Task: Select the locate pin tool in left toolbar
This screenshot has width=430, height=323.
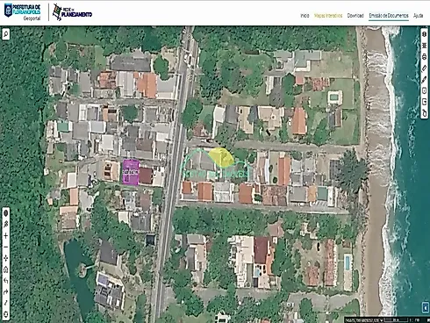Action: pos(5,225)
